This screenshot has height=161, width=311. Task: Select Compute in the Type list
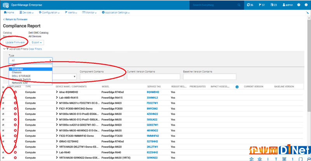pos(31,69)
